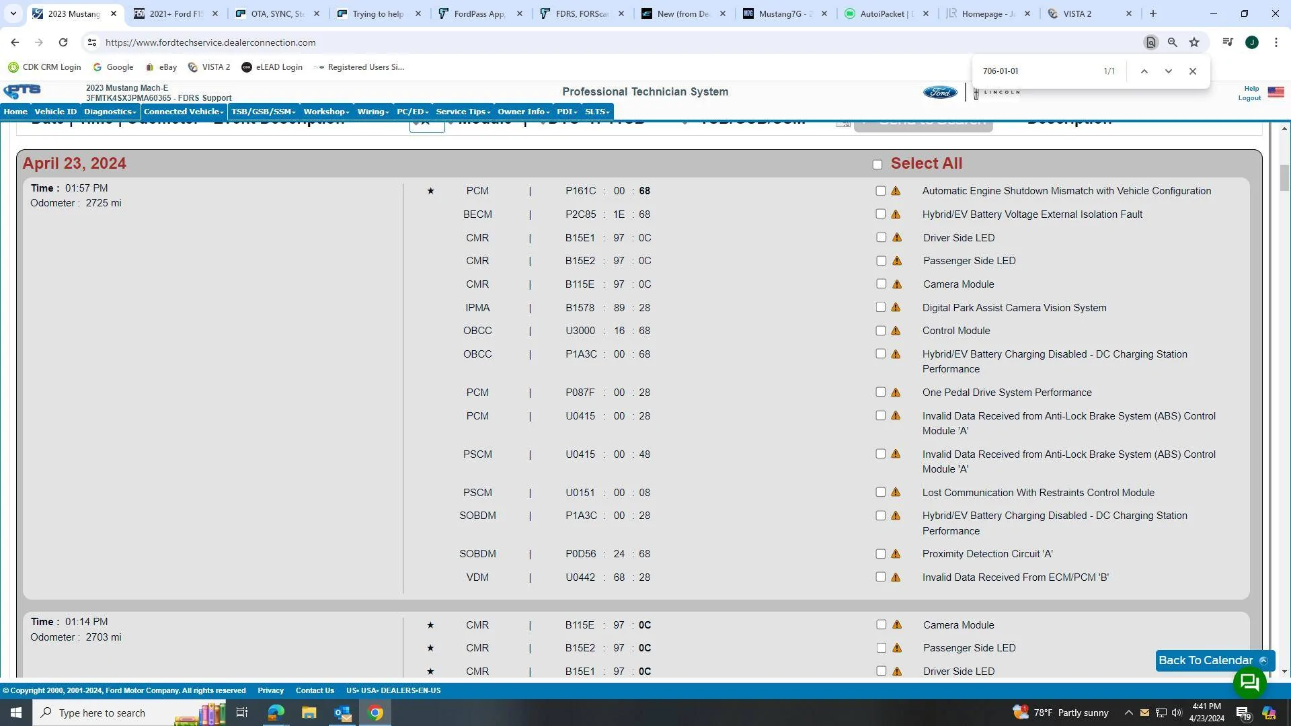Check box for One Pedal Drive System Performance
Image resolution: width=1291 pixels, height=726 pixels.
point(880,392)
